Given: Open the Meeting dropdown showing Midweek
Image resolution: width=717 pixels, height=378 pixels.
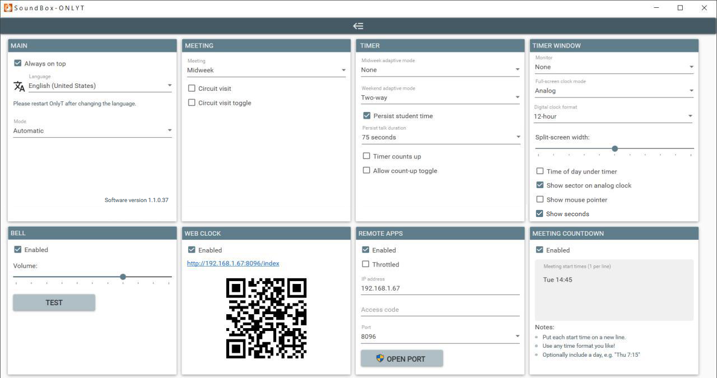Looking at the screenshot, I should [x=343, y=70].
